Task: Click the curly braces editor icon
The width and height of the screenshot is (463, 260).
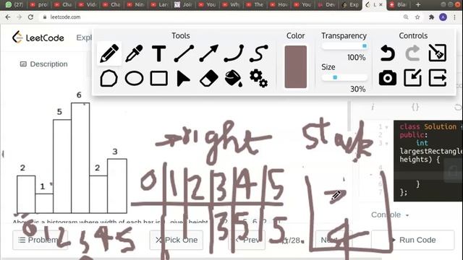Action: pos(415,107)
